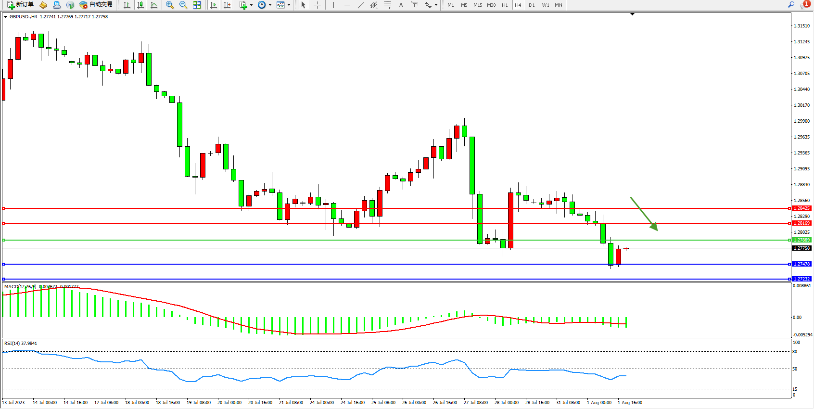The image size is (814, 409).
Task: Zoom in on the chart
Action: (x=170, y=5)
